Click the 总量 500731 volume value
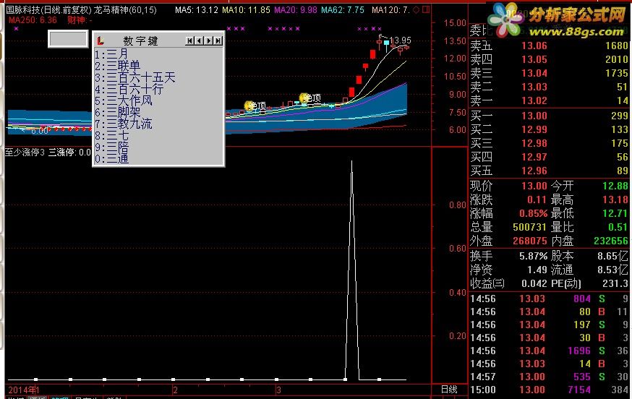Viewport: 632px width, 399px height. click(529, 227)
